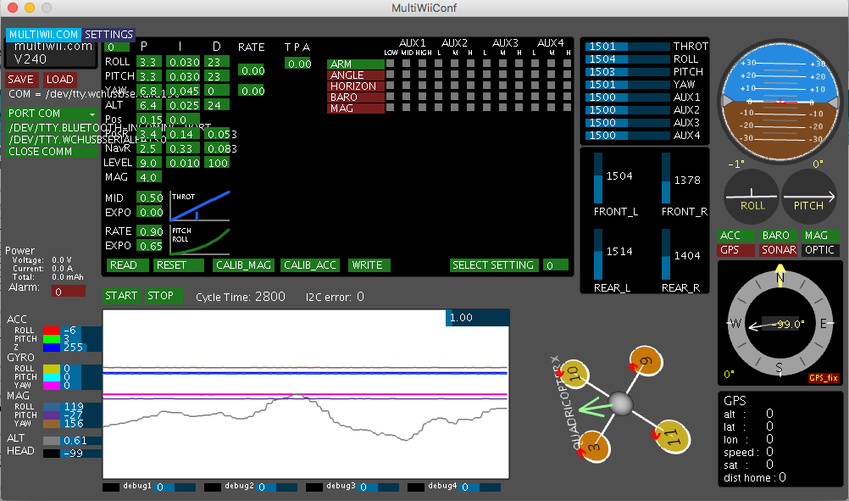This screenshot has width=849, height=501.
Task: Click the compass heading dial
Action: point(779,323)
